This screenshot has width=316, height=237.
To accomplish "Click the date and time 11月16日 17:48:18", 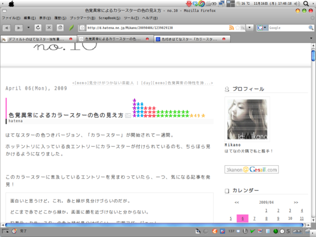I will coord(272,4).
